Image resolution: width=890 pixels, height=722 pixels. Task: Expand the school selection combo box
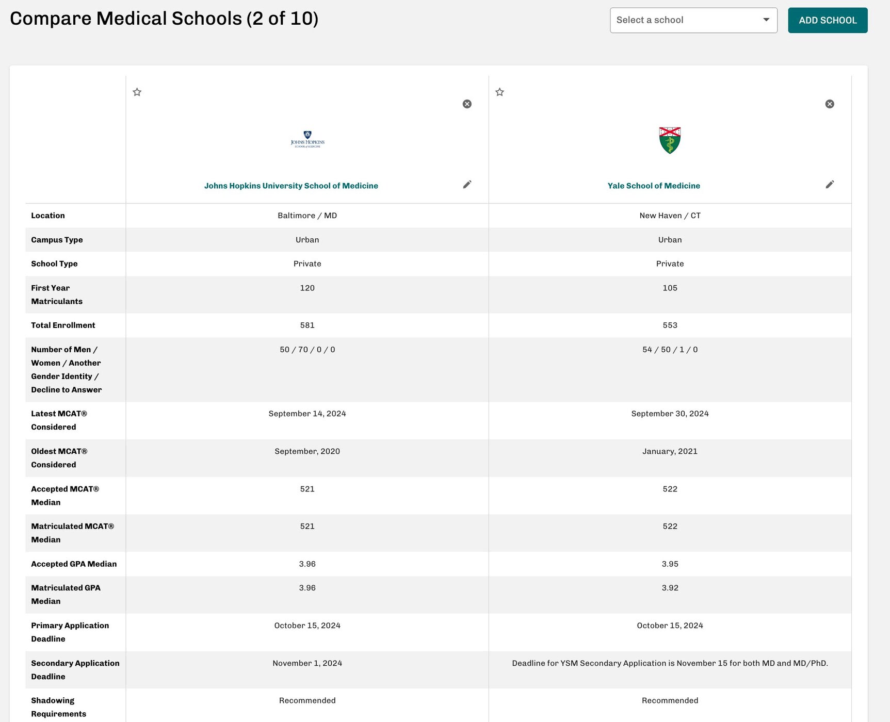(x=693, y=20)
